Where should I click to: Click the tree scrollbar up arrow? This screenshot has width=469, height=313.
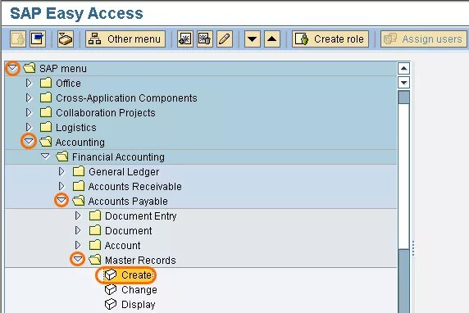pyautogui.click(x=403, y=69)
